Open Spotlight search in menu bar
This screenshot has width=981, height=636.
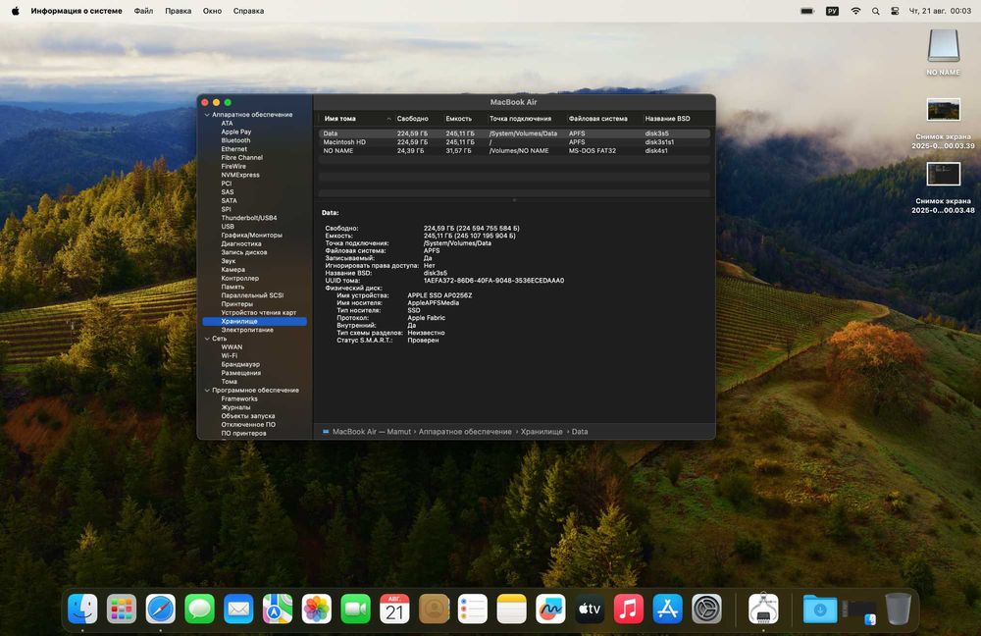pos(875,11)
